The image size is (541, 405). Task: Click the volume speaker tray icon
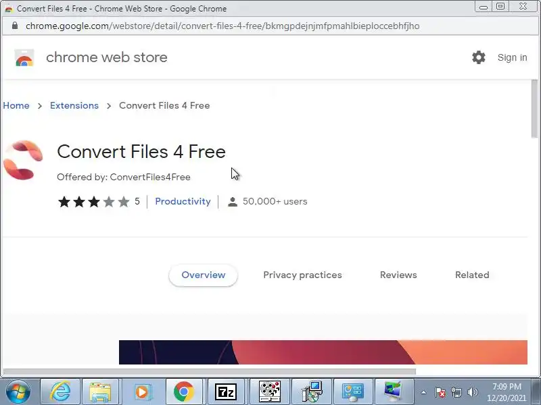(472, 392)
